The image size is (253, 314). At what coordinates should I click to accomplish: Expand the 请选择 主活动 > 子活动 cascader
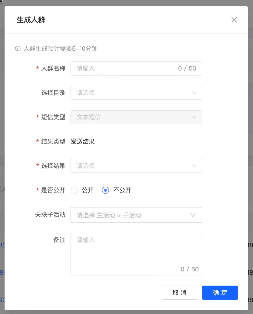pyautogui.click(x=136, y=215)
